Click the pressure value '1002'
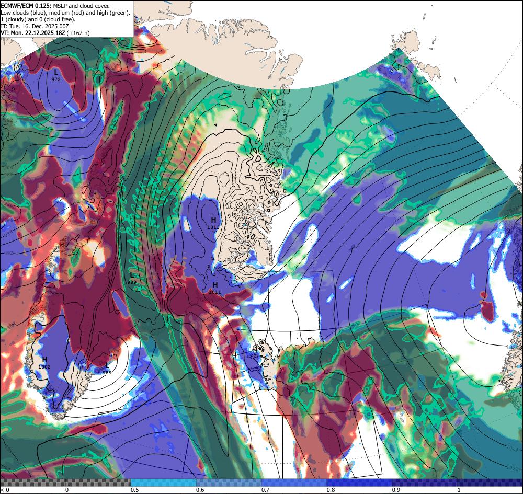Screen dimensions: 523x494 point(44,367)
